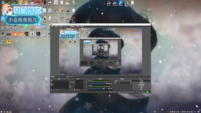The height and width of the screenshot is (113, 201).
Task: Move the selected scene up
Action: click(56, 90)
